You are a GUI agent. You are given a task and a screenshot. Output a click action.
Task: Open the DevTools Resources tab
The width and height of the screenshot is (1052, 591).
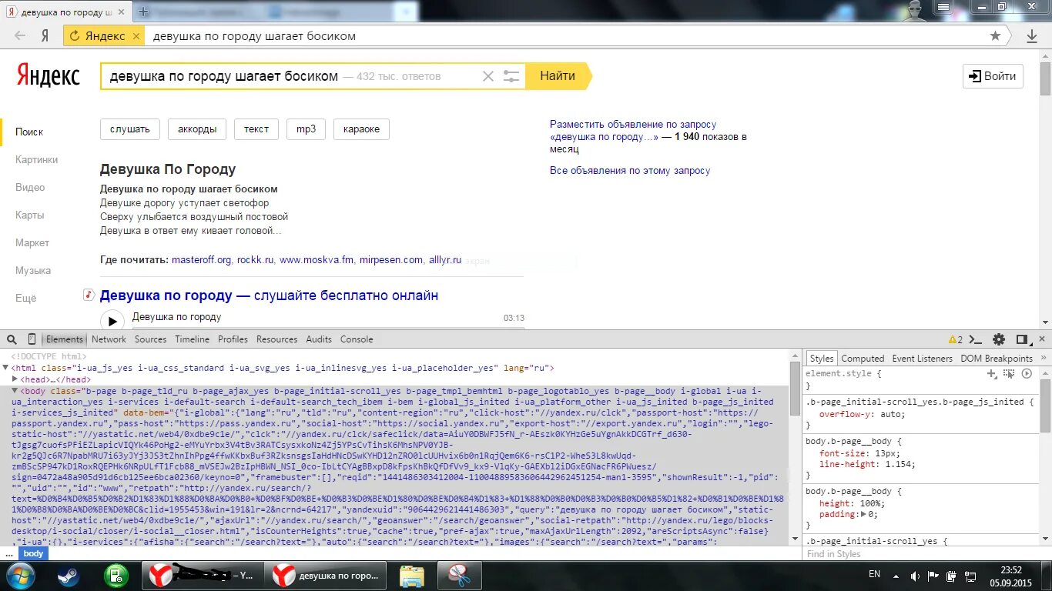coord(276,339)
